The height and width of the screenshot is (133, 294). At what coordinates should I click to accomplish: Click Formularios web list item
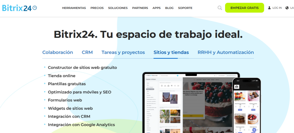(65, 100)
